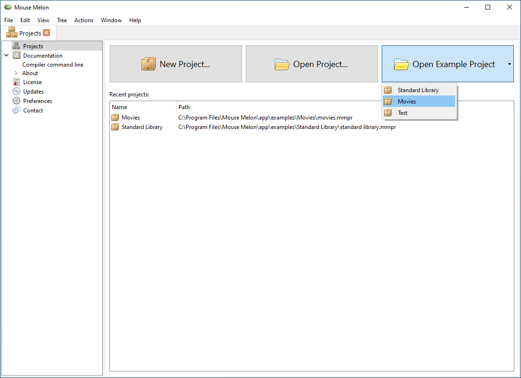Click the Name column header
The image size is (521, 378).
click(143, 107)
